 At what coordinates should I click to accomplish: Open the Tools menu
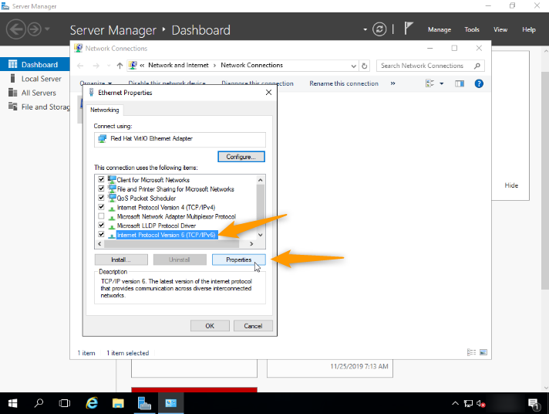(472, 29)
